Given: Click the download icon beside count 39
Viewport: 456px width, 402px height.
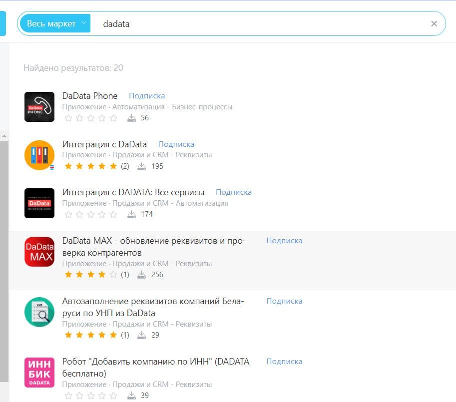Looking at the screenshot, I should tap(131, 396).
